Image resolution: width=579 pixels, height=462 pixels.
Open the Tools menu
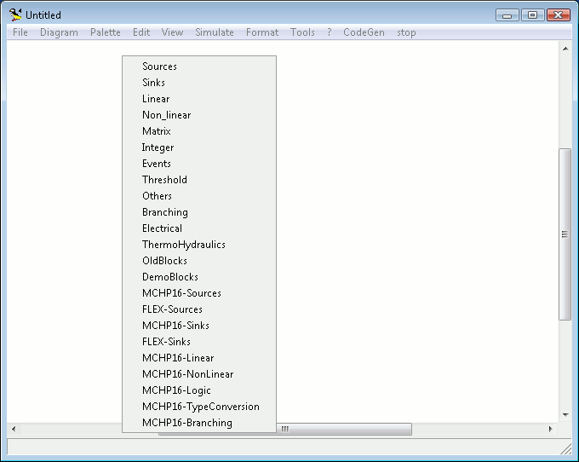[x=302, y=32]
